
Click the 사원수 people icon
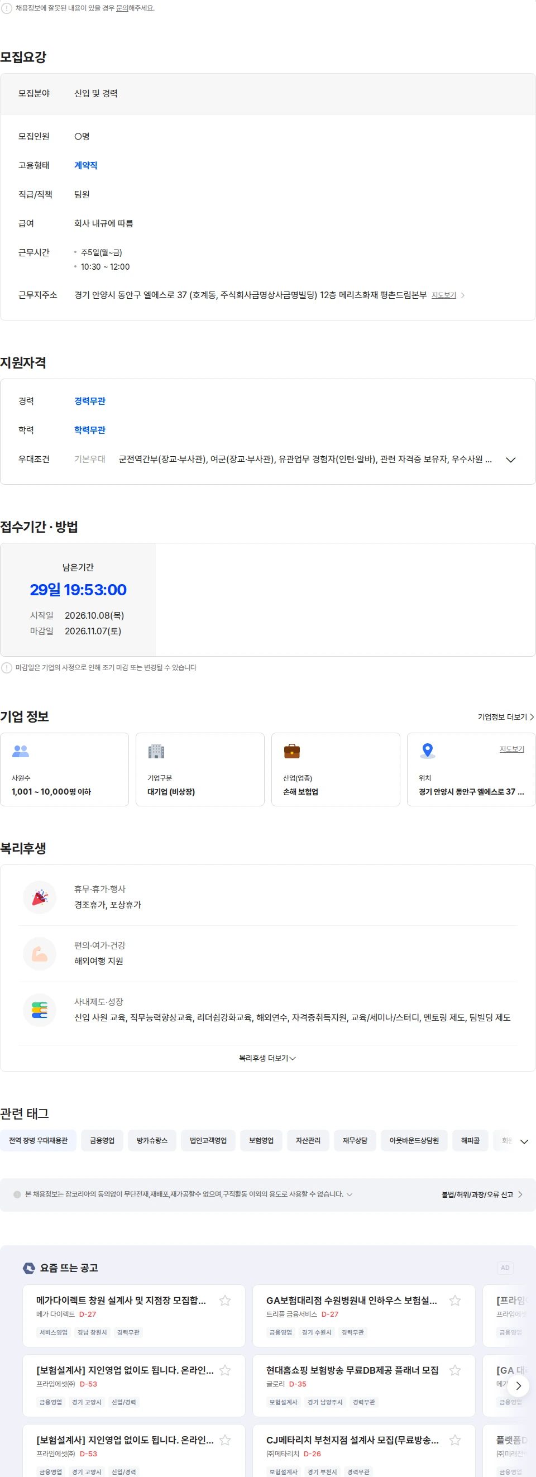pyautogui.click(x=21, y=751)
